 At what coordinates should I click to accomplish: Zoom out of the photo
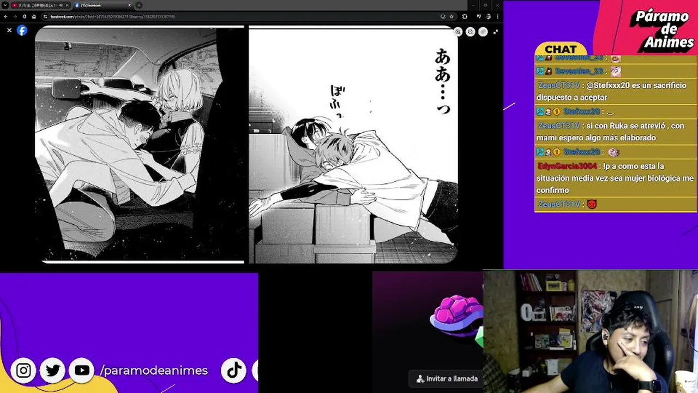(471, 32)
